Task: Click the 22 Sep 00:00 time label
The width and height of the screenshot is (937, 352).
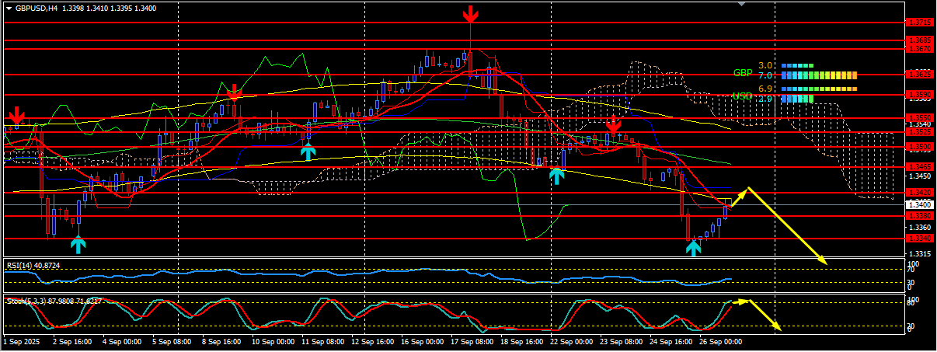Action: 570,341
